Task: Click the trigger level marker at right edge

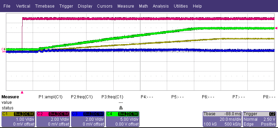Action: click(276, 28)
